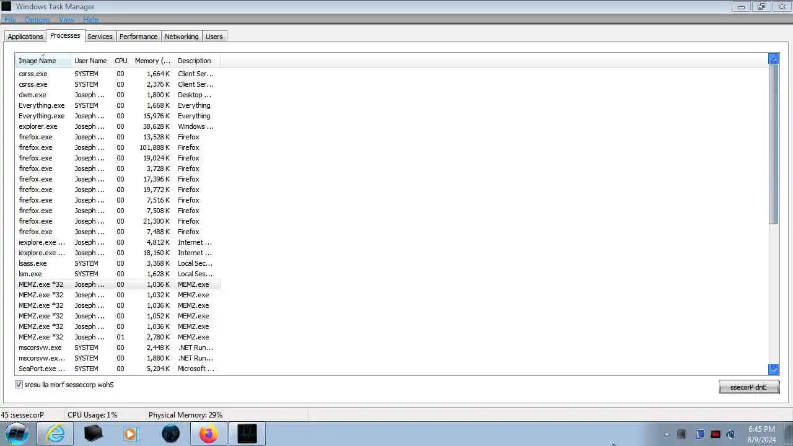Select the Processes tab
This screenshot has height=446, width=793.
click(65, 35)
